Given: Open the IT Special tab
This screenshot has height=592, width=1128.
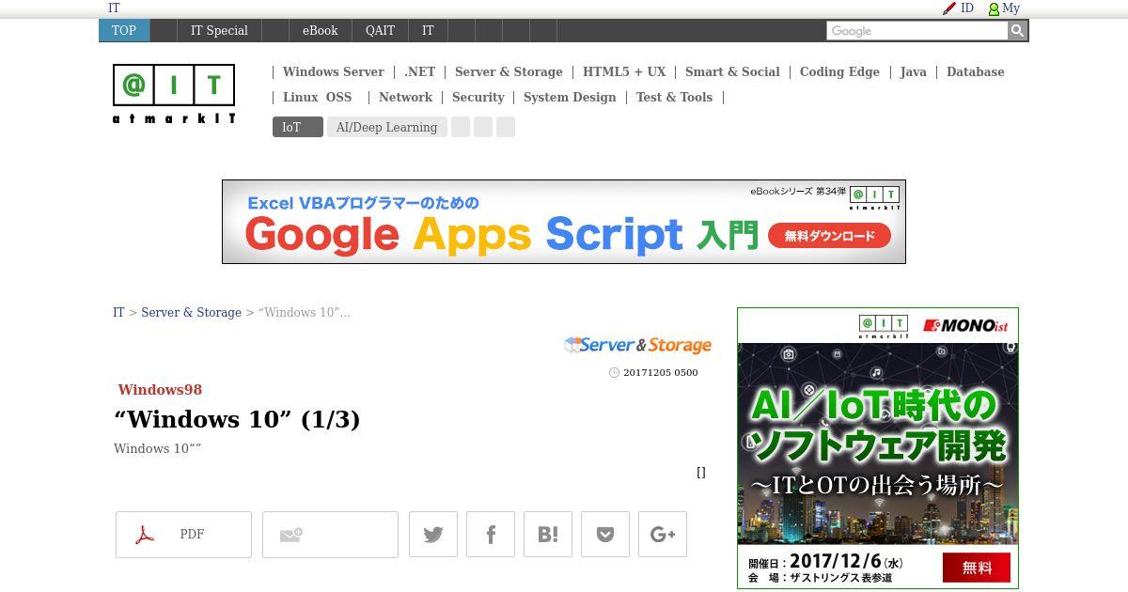Looking at the screenshot, I should (219, 30).
